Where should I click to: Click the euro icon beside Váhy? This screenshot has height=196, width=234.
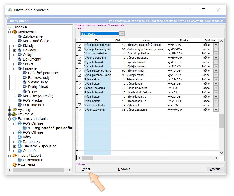(x=20, y=137)
